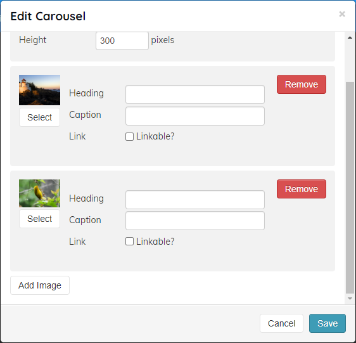Focus the Heading field for bird slide
356x343 pixels.
[195, 200]
